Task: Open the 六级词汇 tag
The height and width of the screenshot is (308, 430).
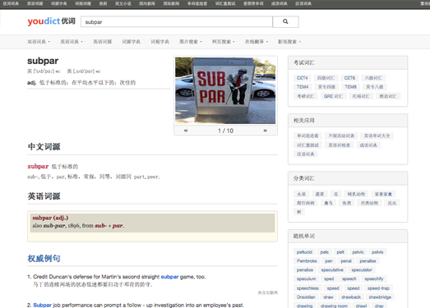Action: 373,78
